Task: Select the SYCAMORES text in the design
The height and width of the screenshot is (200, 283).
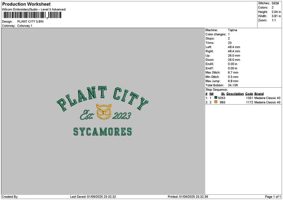Action: point(102,132)
